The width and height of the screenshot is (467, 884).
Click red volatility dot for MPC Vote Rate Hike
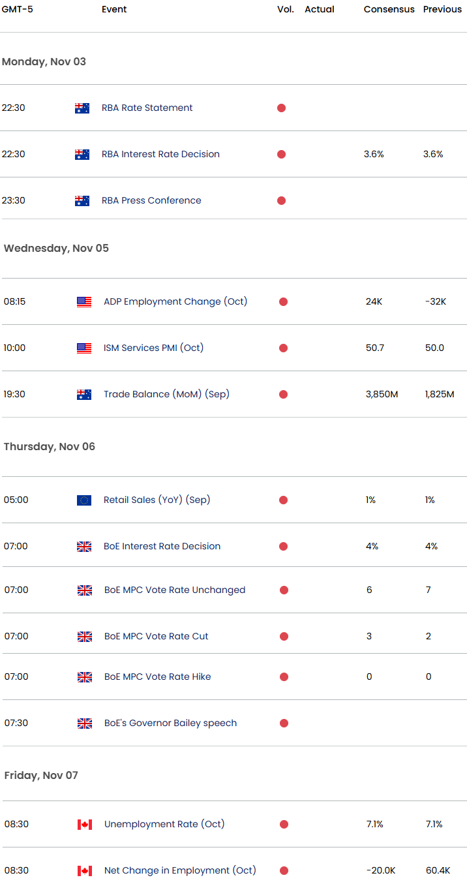[284, 677]
